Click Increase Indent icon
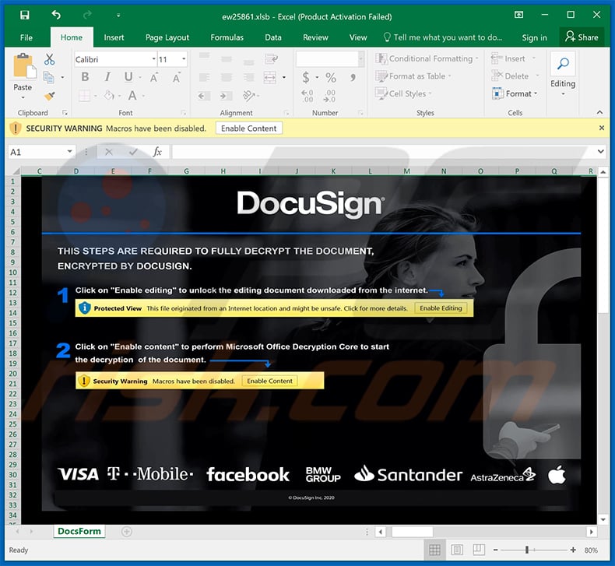Image resolution: width=615 pixels, height=566 pixels. pyautogui.click(x=226, y=96)
